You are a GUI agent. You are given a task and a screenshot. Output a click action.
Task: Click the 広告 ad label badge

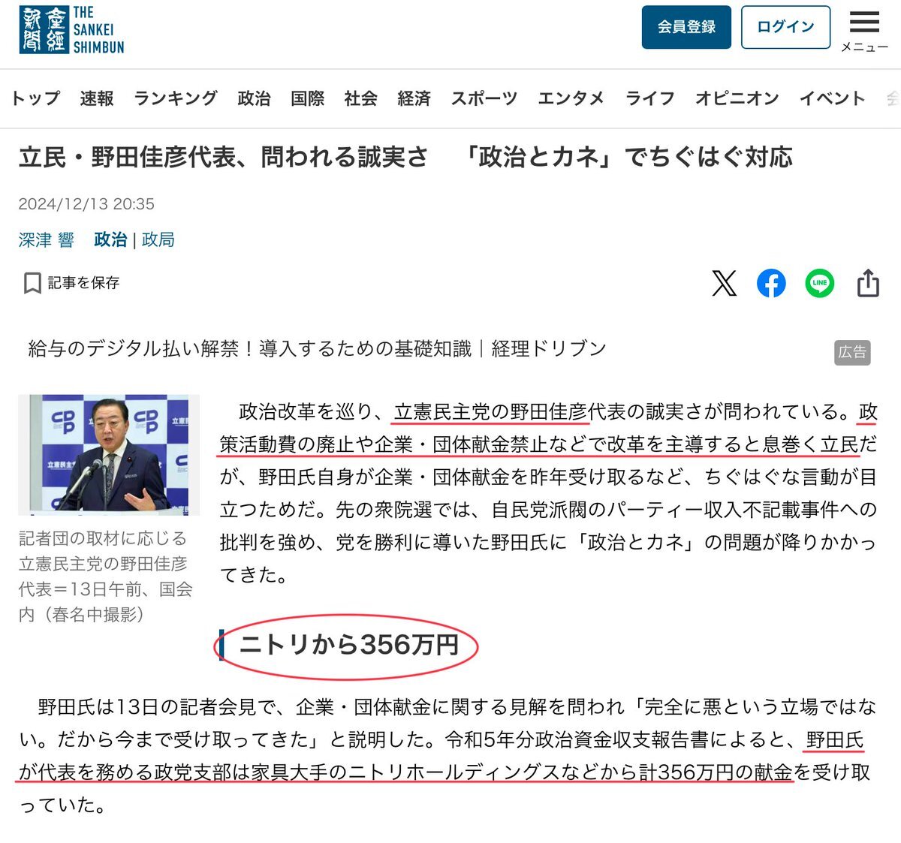[852, 352]
